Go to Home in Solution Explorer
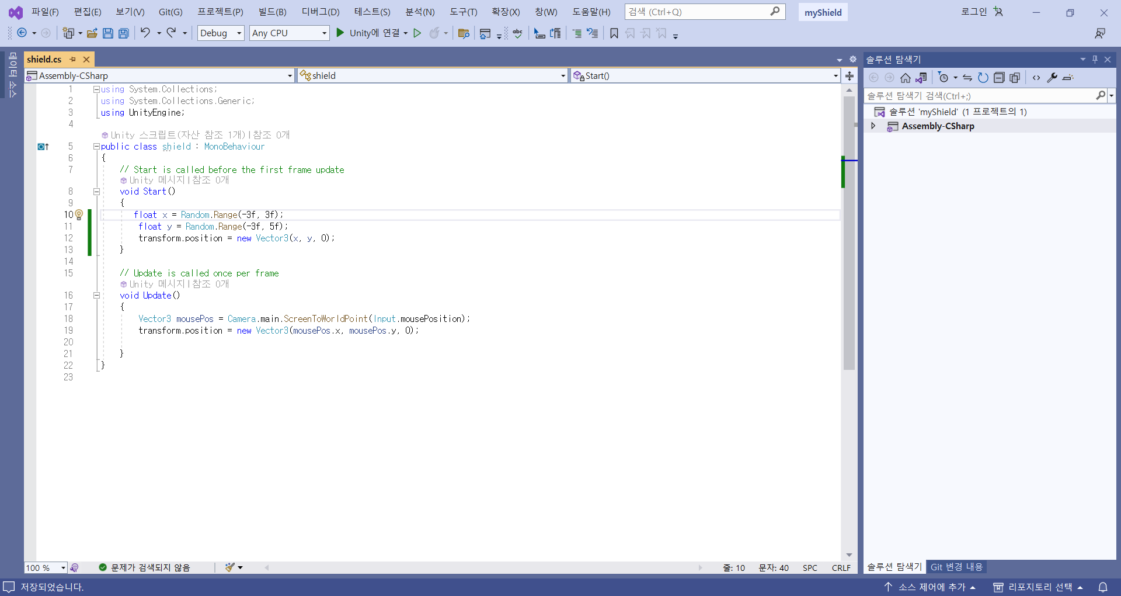The width and height of the screenshot is (1121, 596). [x=906, y=78]
